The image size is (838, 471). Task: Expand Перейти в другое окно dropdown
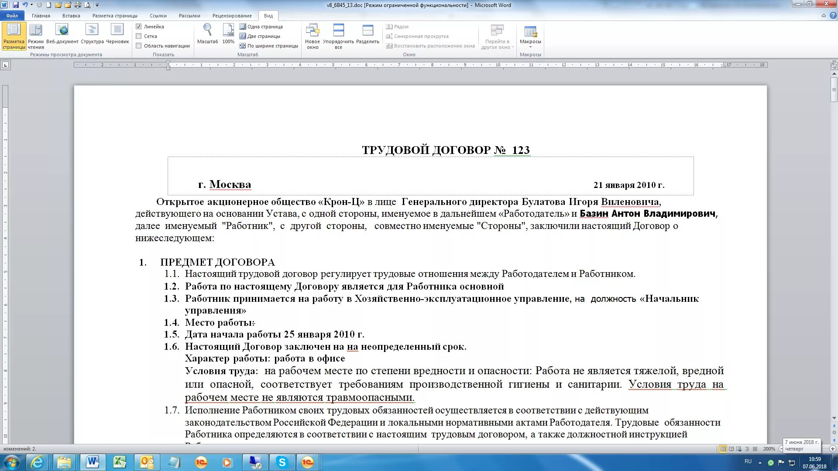(496, 36)
